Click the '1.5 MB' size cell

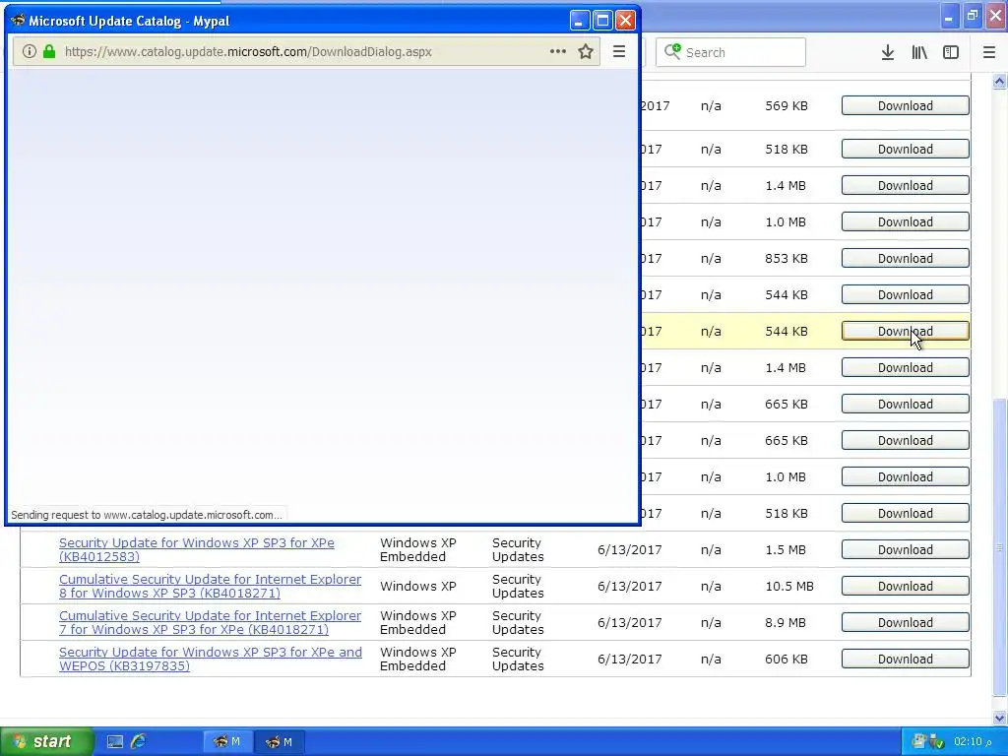[785, 549]
